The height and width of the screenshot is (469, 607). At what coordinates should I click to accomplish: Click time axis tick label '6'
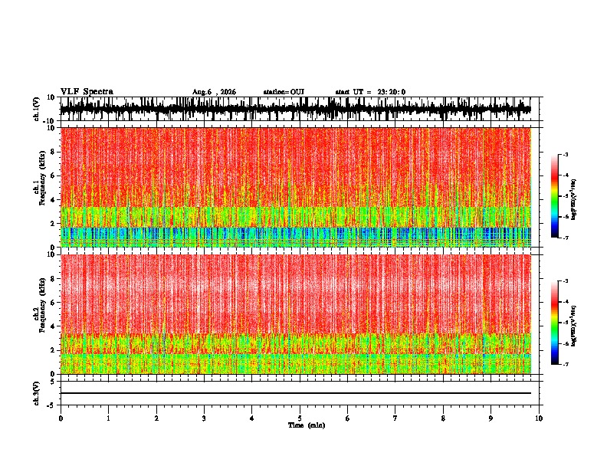point(348,418)
